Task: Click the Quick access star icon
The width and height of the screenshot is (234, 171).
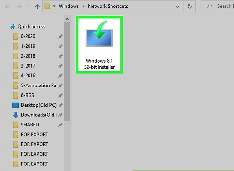Action: pos(13,27)
